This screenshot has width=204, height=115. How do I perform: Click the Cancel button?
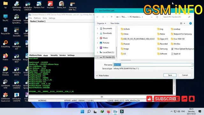(x=185, y=75)
